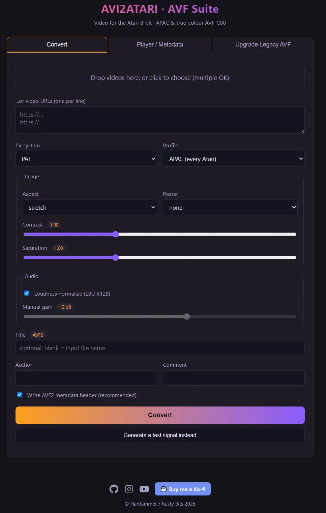
Task: Click the Manual gain slider handle
Action: coord(187,316)
